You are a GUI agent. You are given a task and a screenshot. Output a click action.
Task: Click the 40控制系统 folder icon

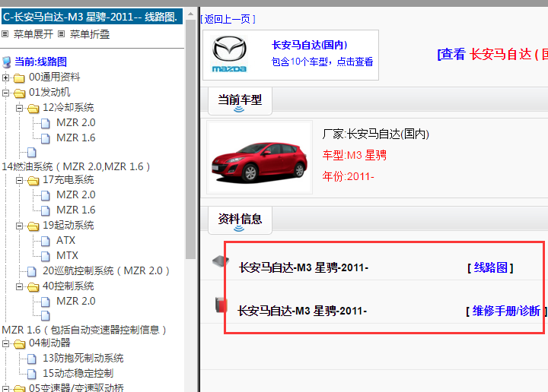pyautogui.click(x=33, y=286)
